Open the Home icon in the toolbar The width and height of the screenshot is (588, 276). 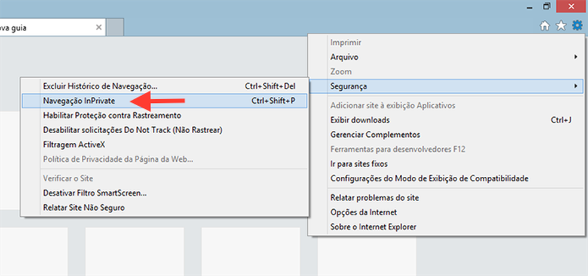(544, 26)
